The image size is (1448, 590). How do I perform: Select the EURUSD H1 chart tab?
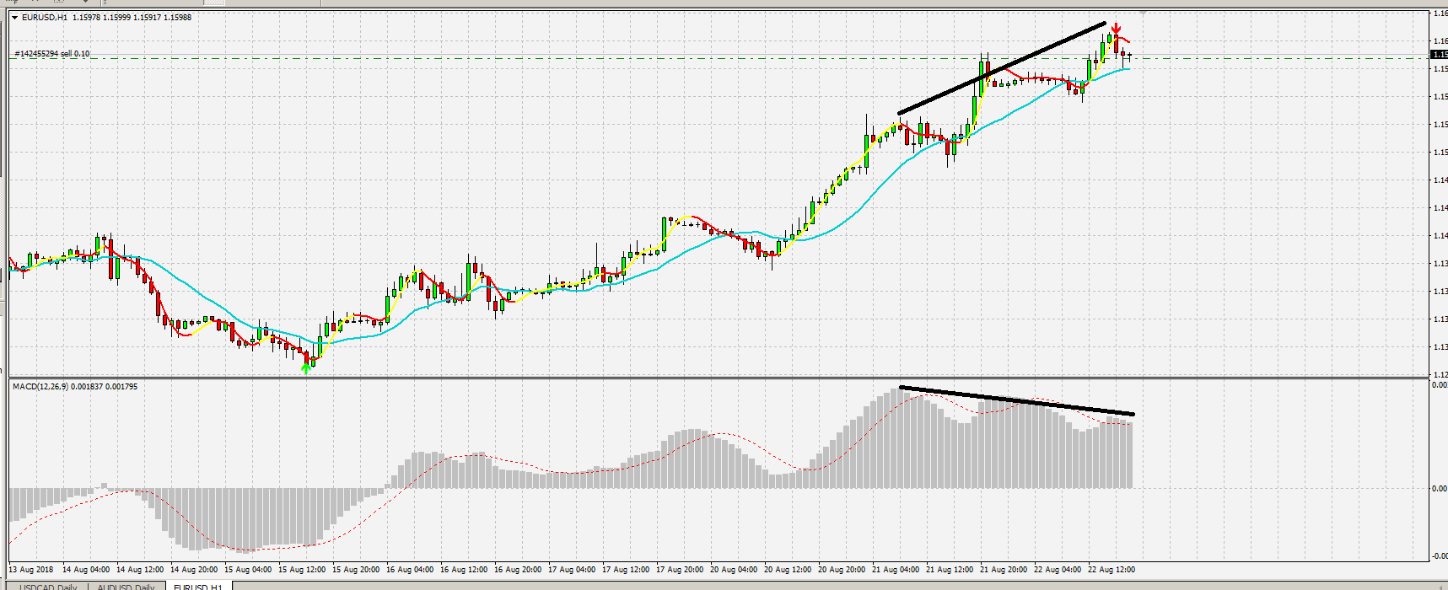[198, 587]
